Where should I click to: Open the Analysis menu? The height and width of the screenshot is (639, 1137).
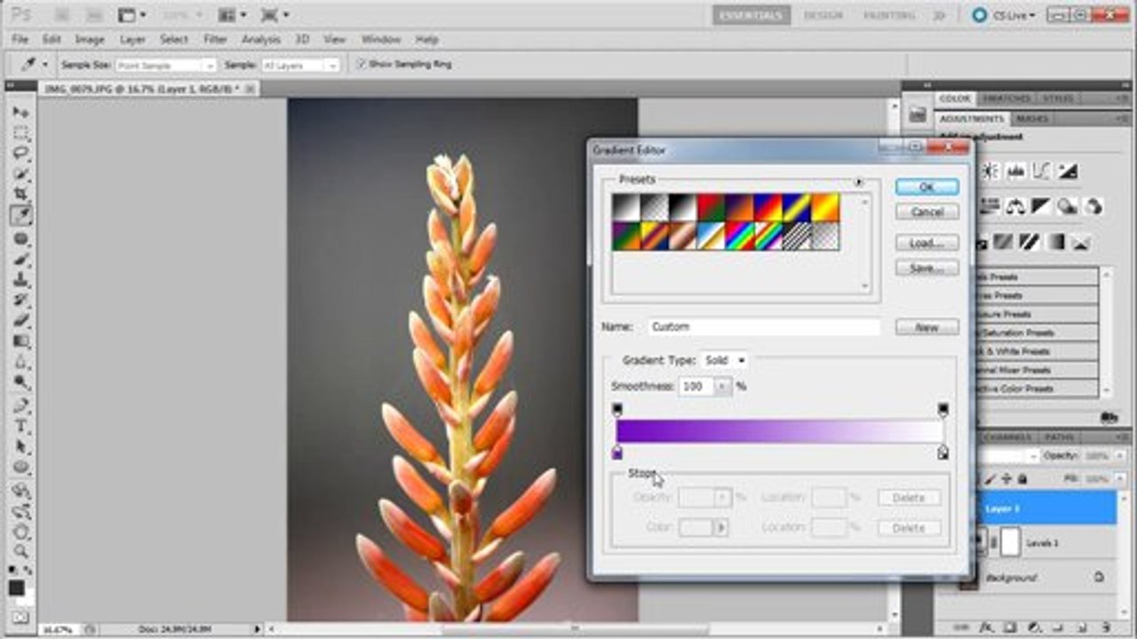click(261, 40)
